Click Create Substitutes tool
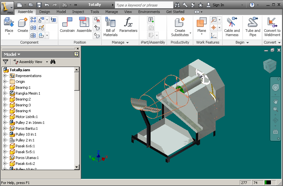 (x=180, y=27)
